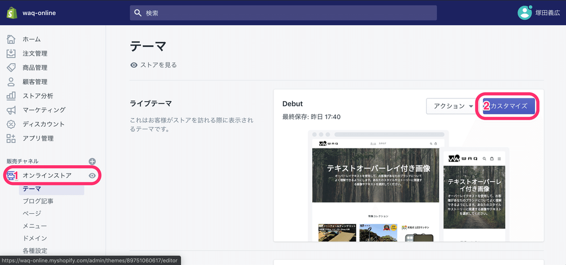Click the テーマ page title
The height and width of the screenshot is (265, 566).
point(148,46)
